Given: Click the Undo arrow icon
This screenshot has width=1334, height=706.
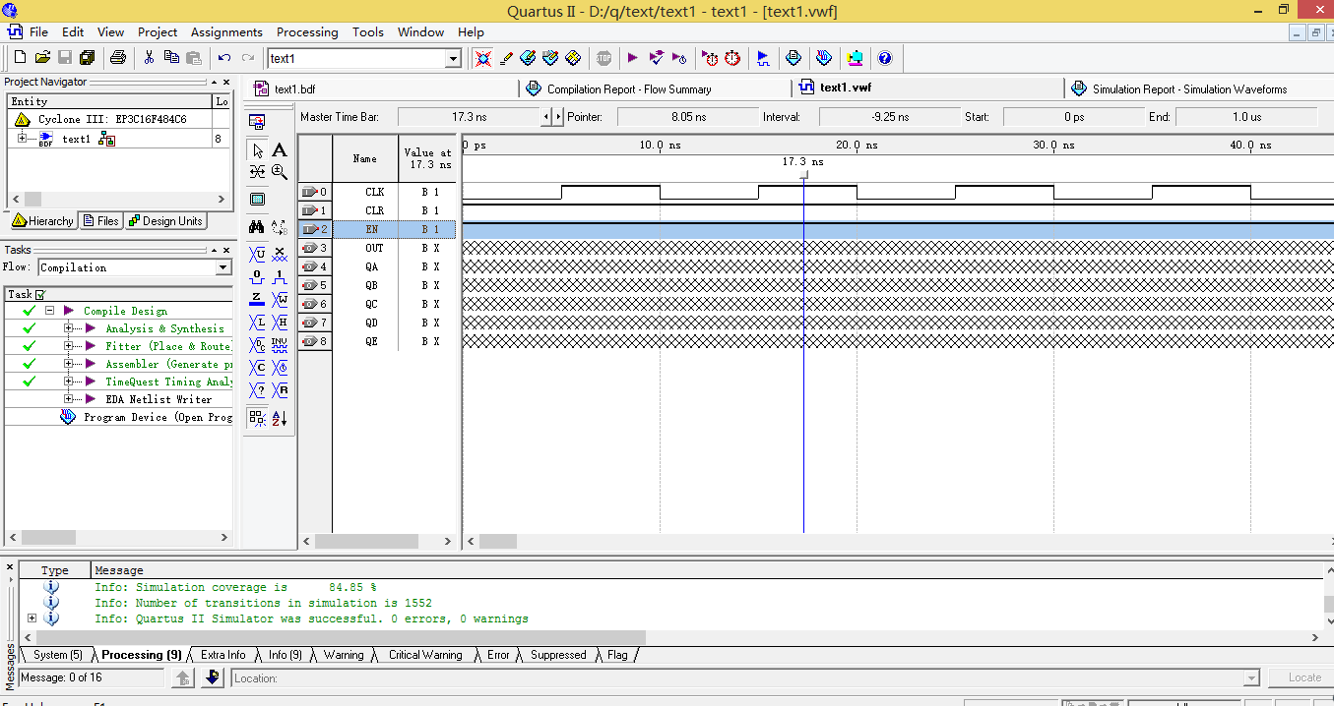Looking at the screenshot, I should [224, 58].
